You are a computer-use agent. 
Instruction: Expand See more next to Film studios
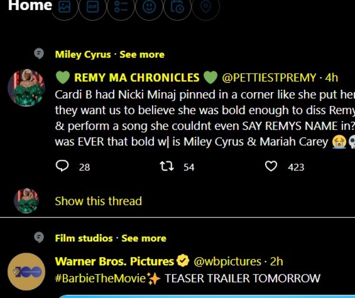[x=144, y=238]
